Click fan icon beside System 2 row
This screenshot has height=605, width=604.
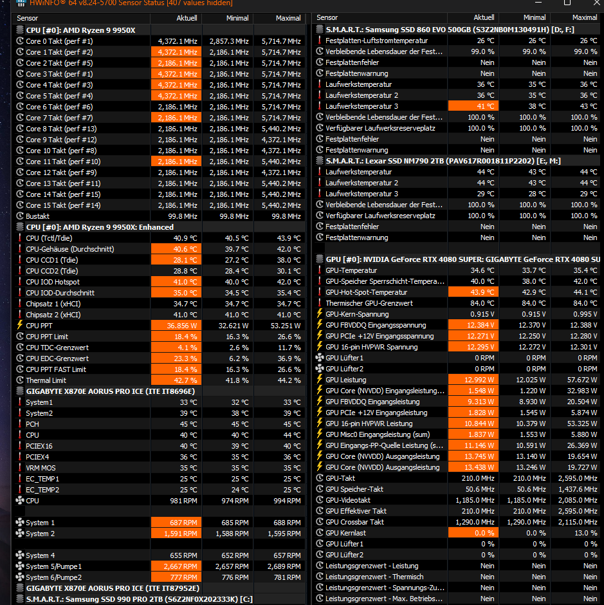(20, 533)
